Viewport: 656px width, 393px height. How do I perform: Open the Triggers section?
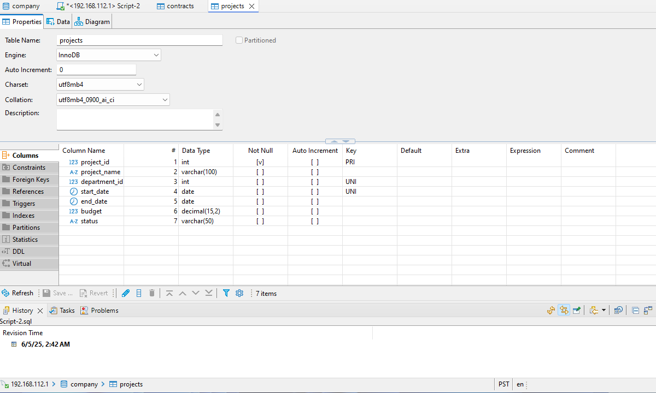tap(29, 204)
